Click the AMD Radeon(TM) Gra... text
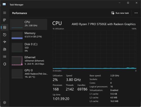The image size is (141, 107). (36, 74)
